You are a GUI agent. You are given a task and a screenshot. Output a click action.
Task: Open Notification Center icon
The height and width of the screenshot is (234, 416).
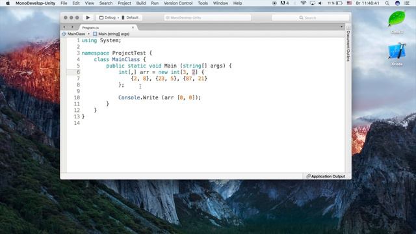click(407, 3)
